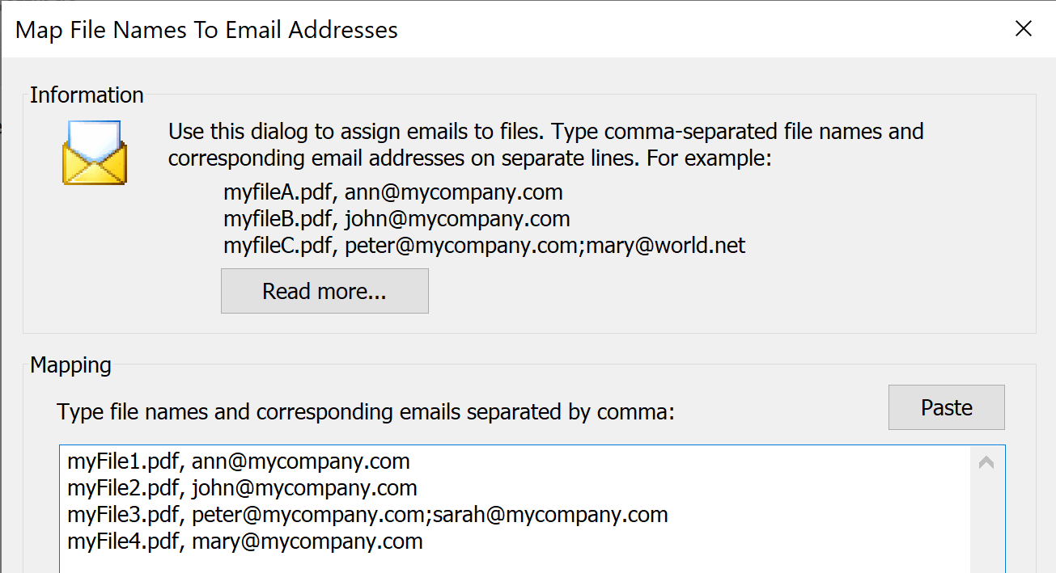
Task: Click the dialog title bar text
Action: click(206, 31)
